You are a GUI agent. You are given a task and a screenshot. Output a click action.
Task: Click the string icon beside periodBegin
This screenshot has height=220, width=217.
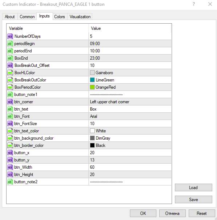(x=10, y=44)
